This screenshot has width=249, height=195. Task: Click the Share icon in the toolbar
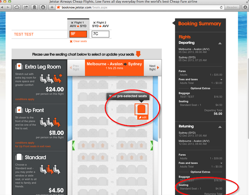[x=26, y=7]
